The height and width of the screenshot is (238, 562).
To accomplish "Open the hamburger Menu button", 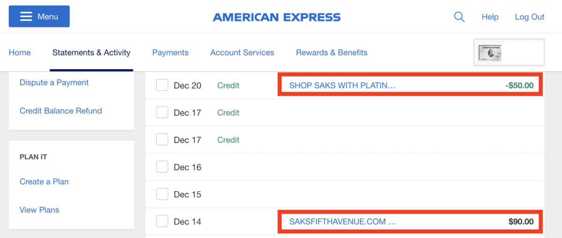I will pos(39,16).
